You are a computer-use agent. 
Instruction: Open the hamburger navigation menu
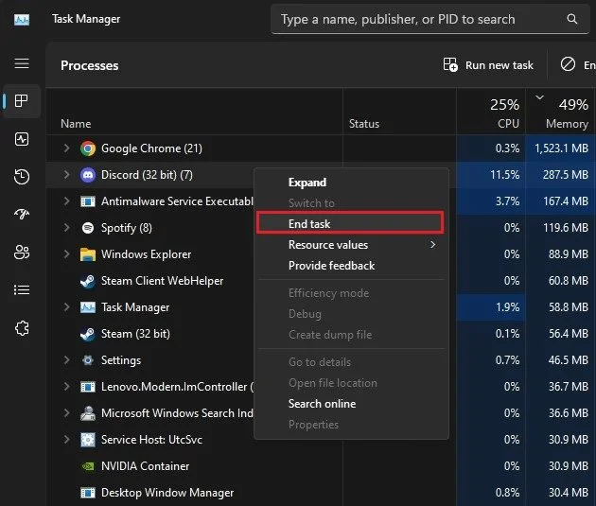(22, 63)
